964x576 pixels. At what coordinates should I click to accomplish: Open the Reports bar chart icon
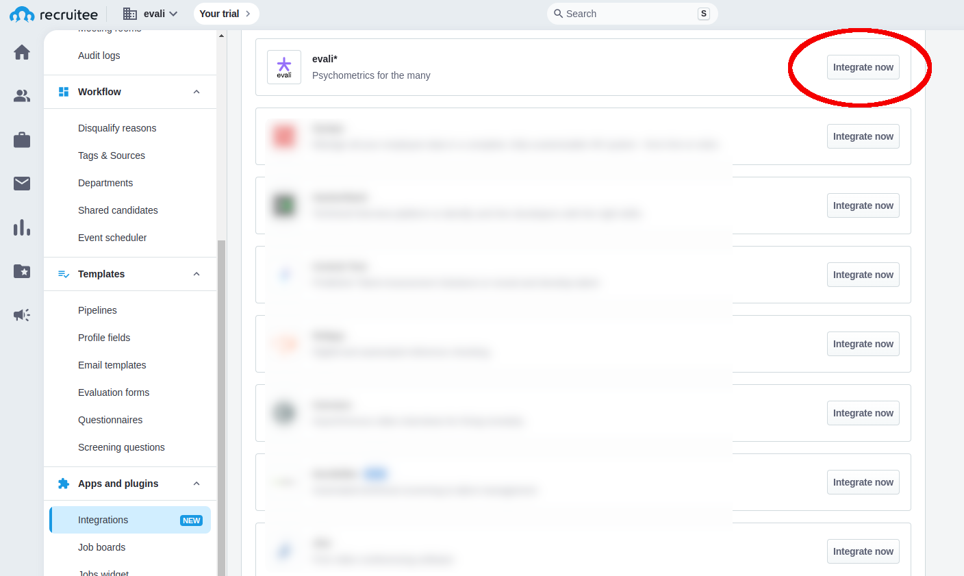[x=22, y=227]
